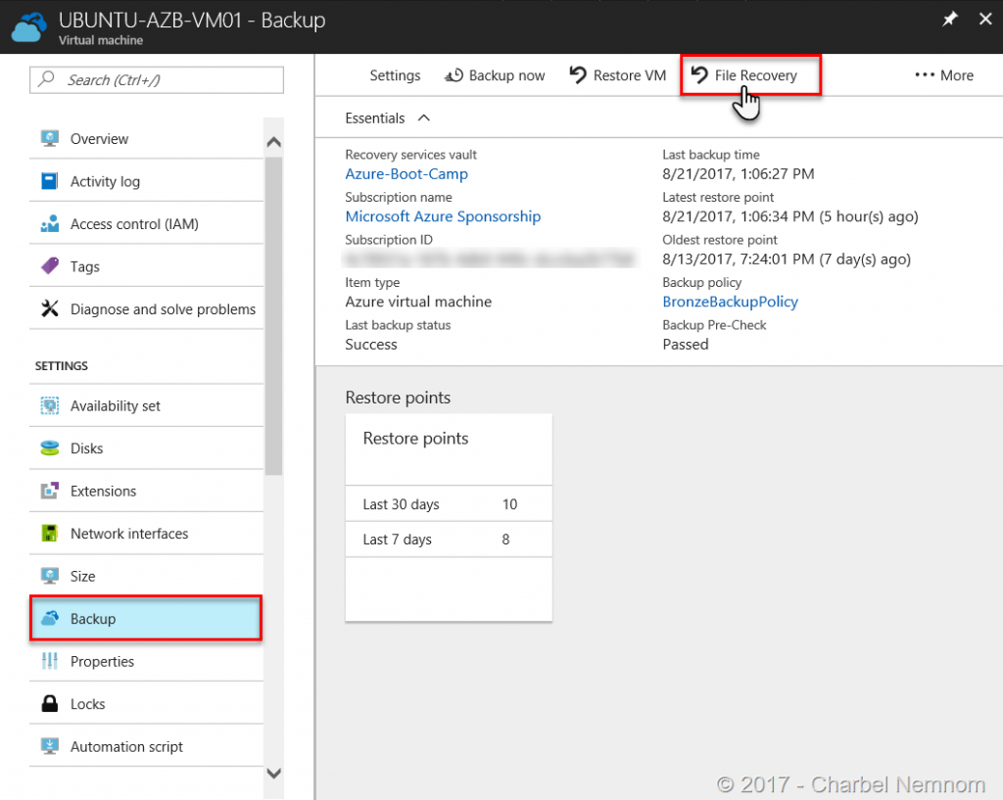
Task: Open Activity log menu item
Action: pos(147,181)
